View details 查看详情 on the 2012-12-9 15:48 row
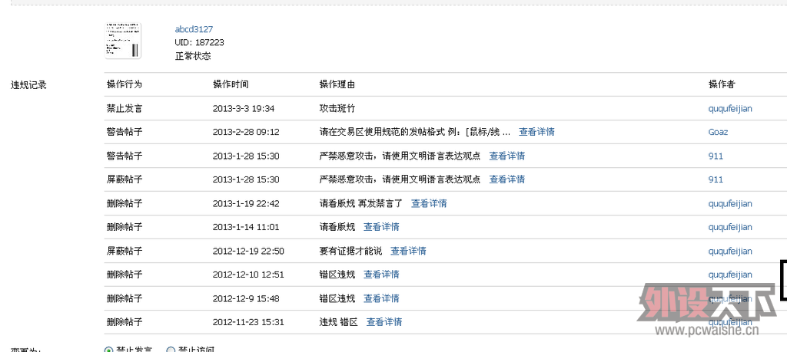Screen dimensions: 787x352 point(381,298)
